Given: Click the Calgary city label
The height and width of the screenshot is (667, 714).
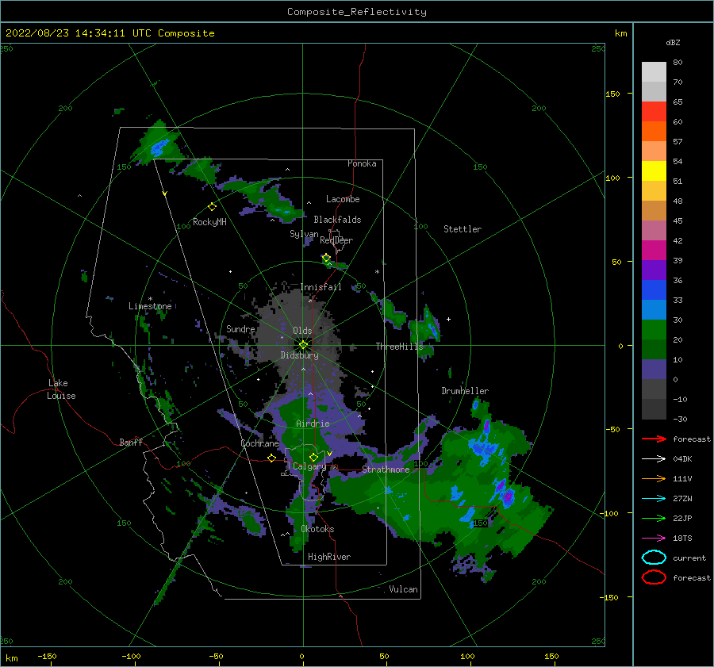Looking at the screenshot, I should tap(309, 466).
